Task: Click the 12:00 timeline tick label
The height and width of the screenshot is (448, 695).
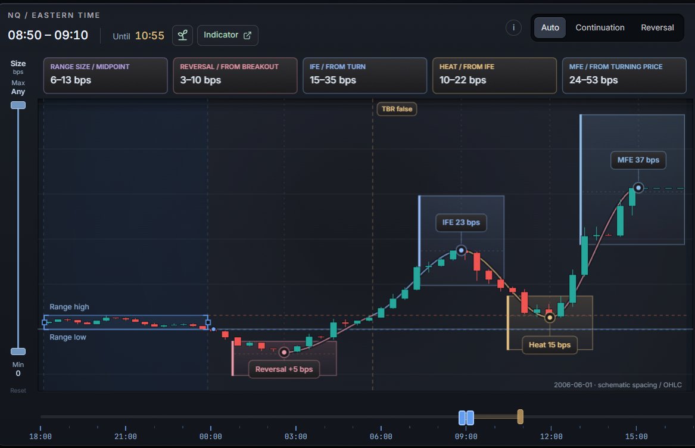Action: 551,437
